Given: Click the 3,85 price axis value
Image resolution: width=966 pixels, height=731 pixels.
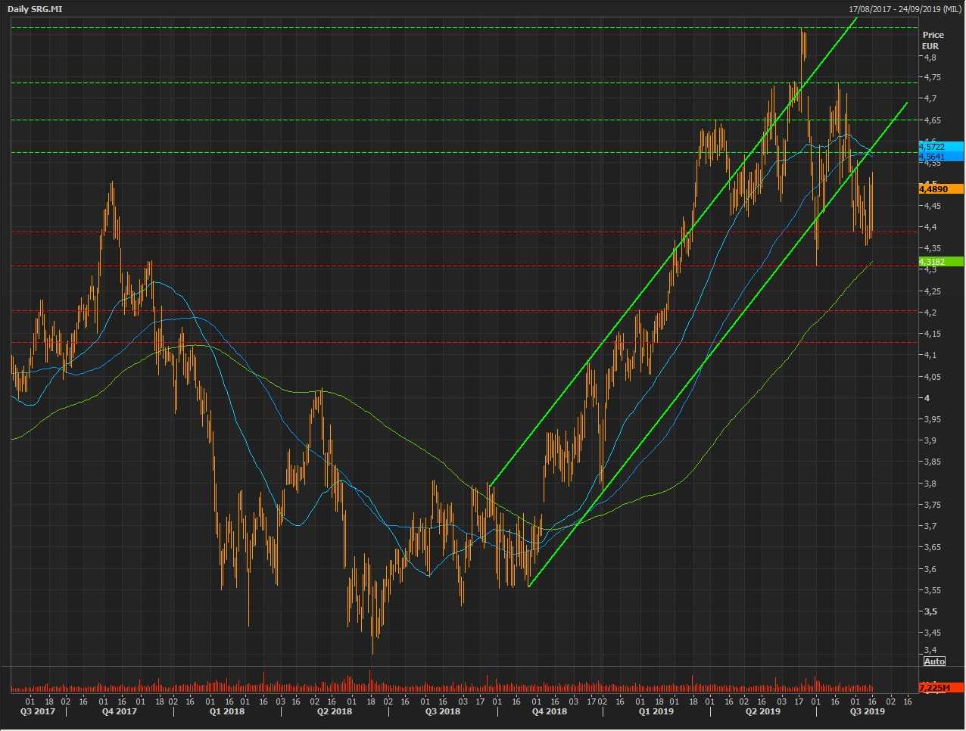Looking at the screenshot, I should point(932,462).
